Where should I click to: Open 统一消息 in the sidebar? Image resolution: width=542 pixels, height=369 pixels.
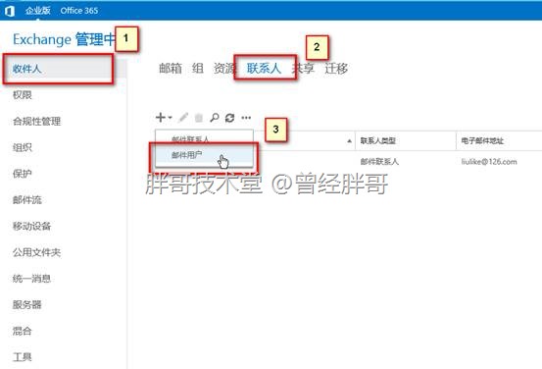point(31,279)
